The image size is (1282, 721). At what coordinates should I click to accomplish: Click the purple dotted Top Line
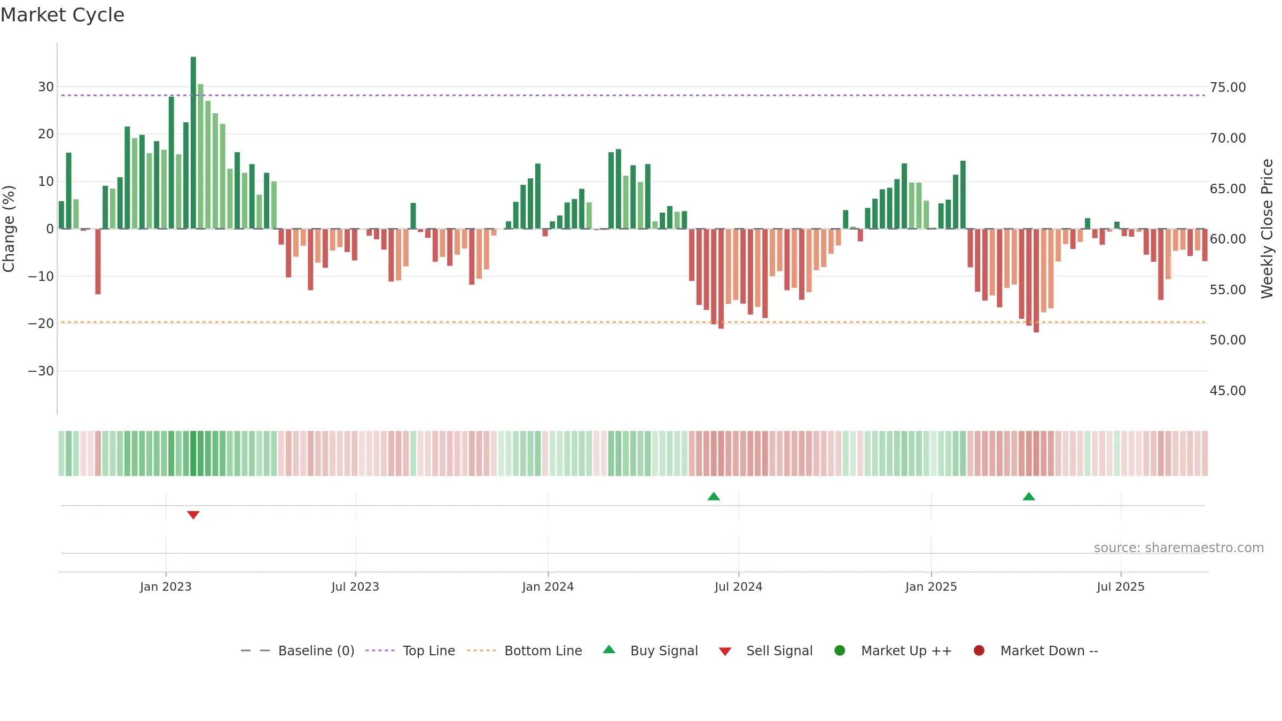(x=633, y=95)
